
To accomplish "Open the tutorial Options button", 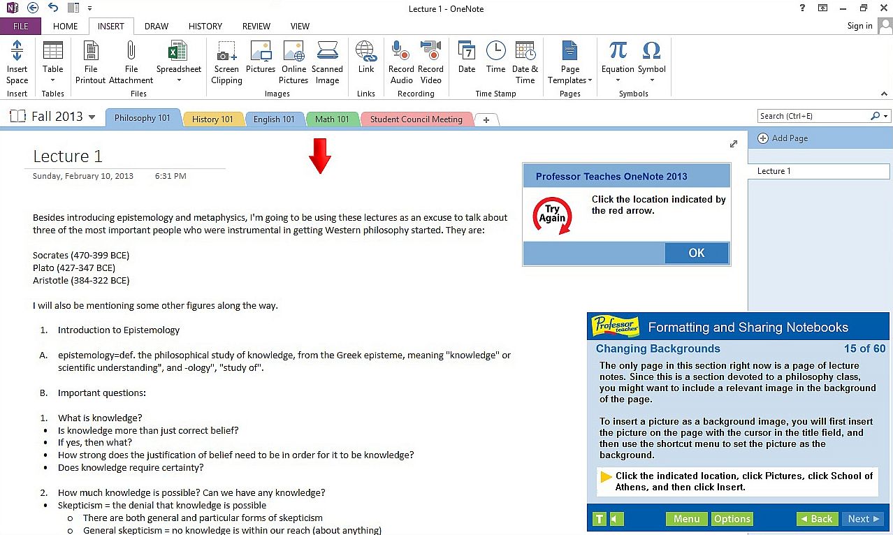I will click(x=732, y=519).
